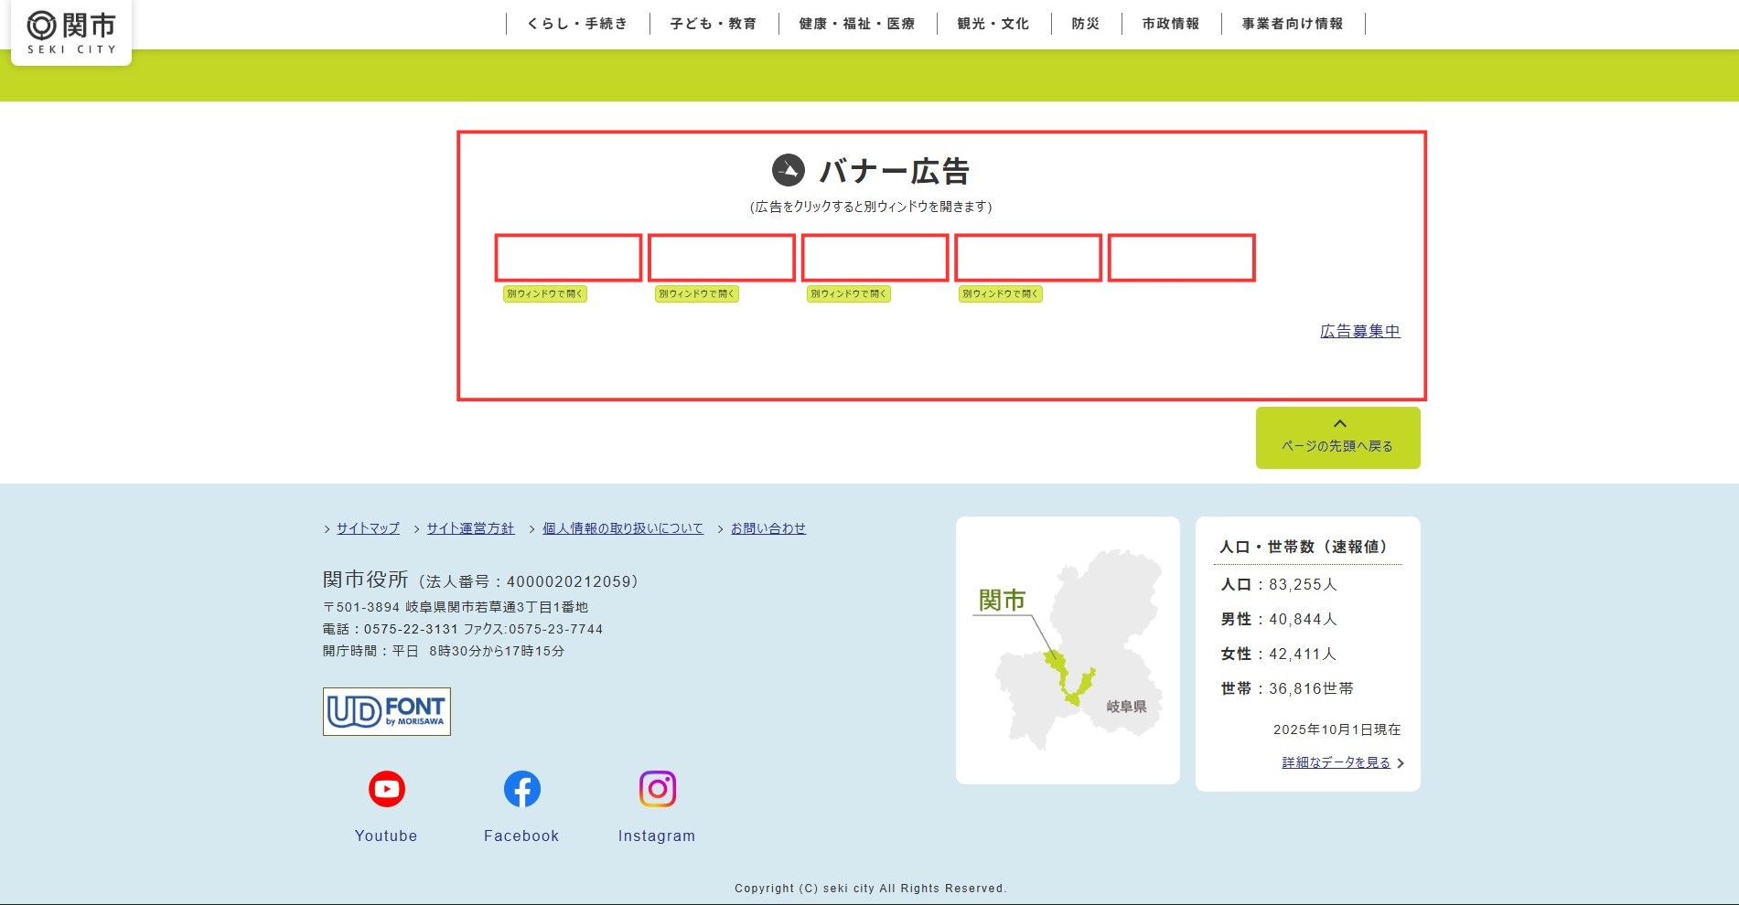Open the Seki City logo home link
Screen dimensions: 1739x905
point(71,33)
